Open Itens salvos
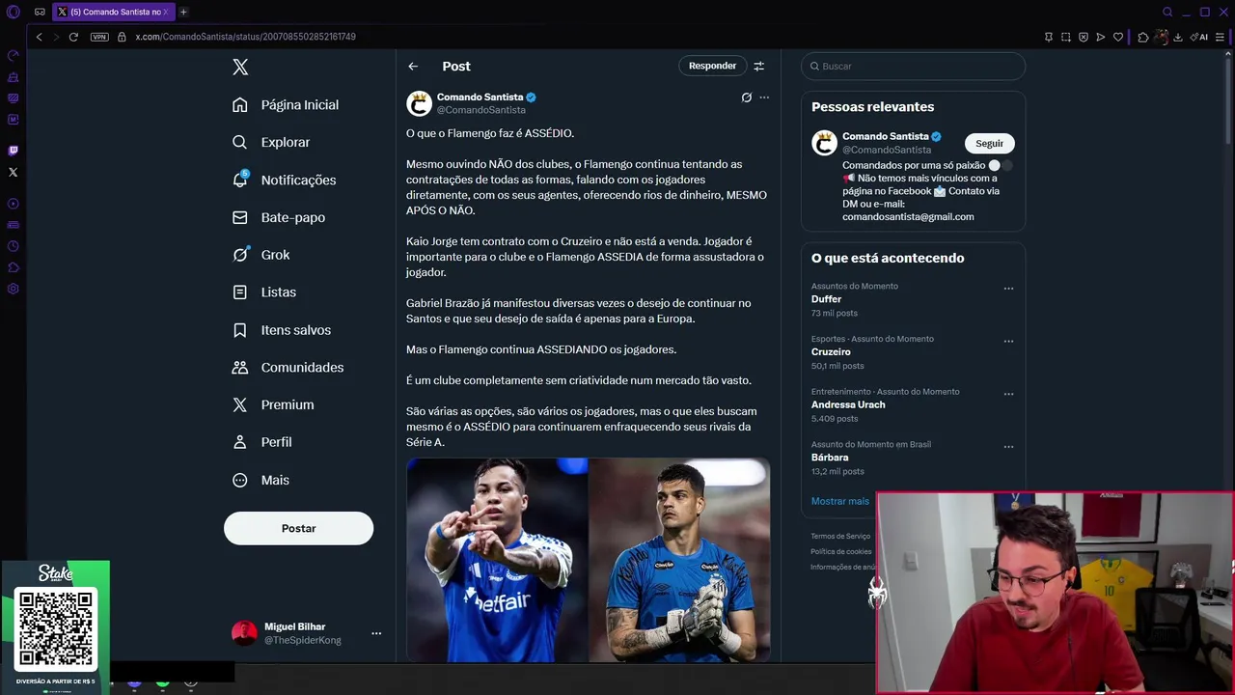 (x=282, y=329)
